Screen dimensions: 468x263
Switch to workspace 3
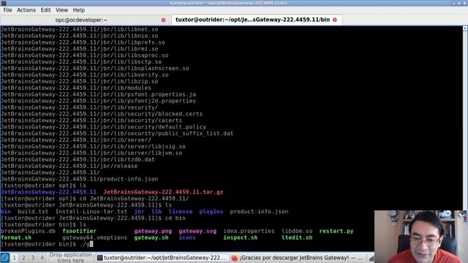coord(33,258)
